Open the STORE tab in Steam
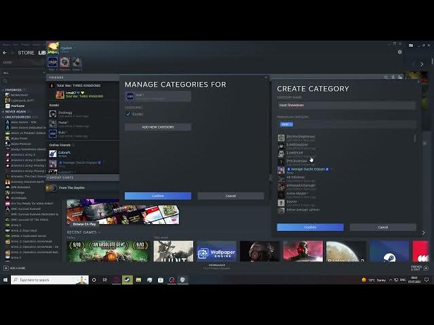 26,53
